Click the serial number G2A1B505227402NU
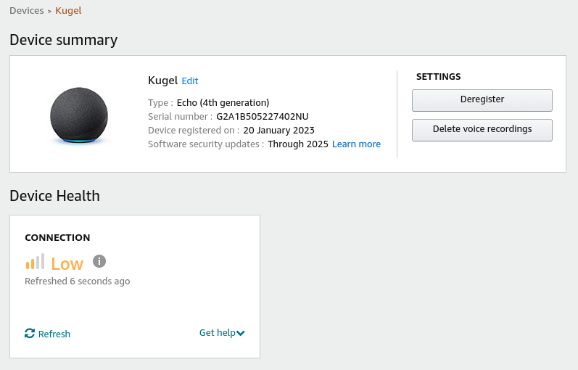578x370 pixels. click(263, 116)
